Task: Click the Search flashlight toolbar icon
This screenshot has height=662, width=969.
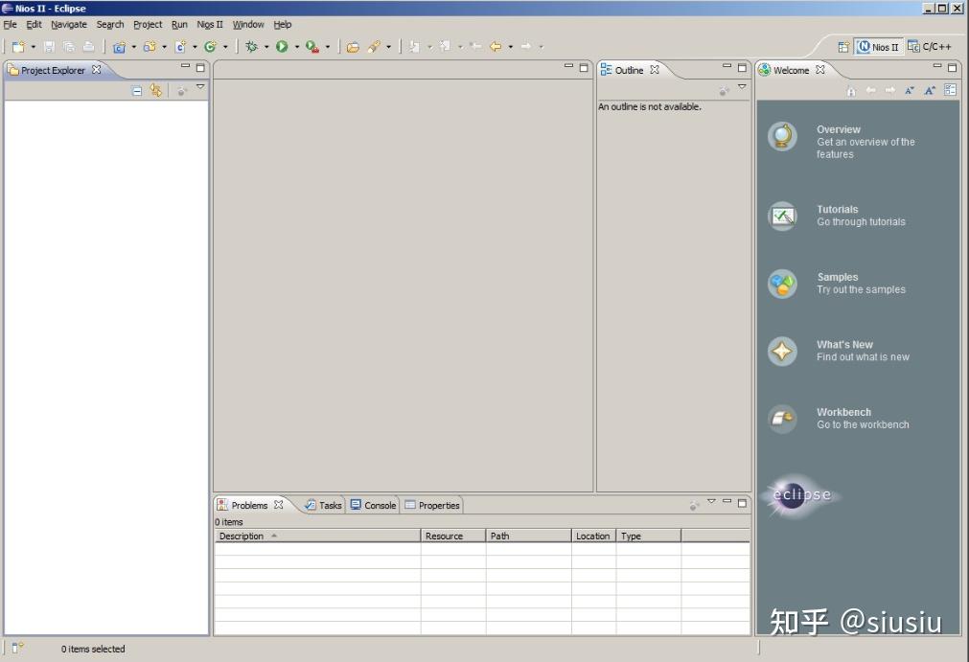Action: click(x=374, y=46)
